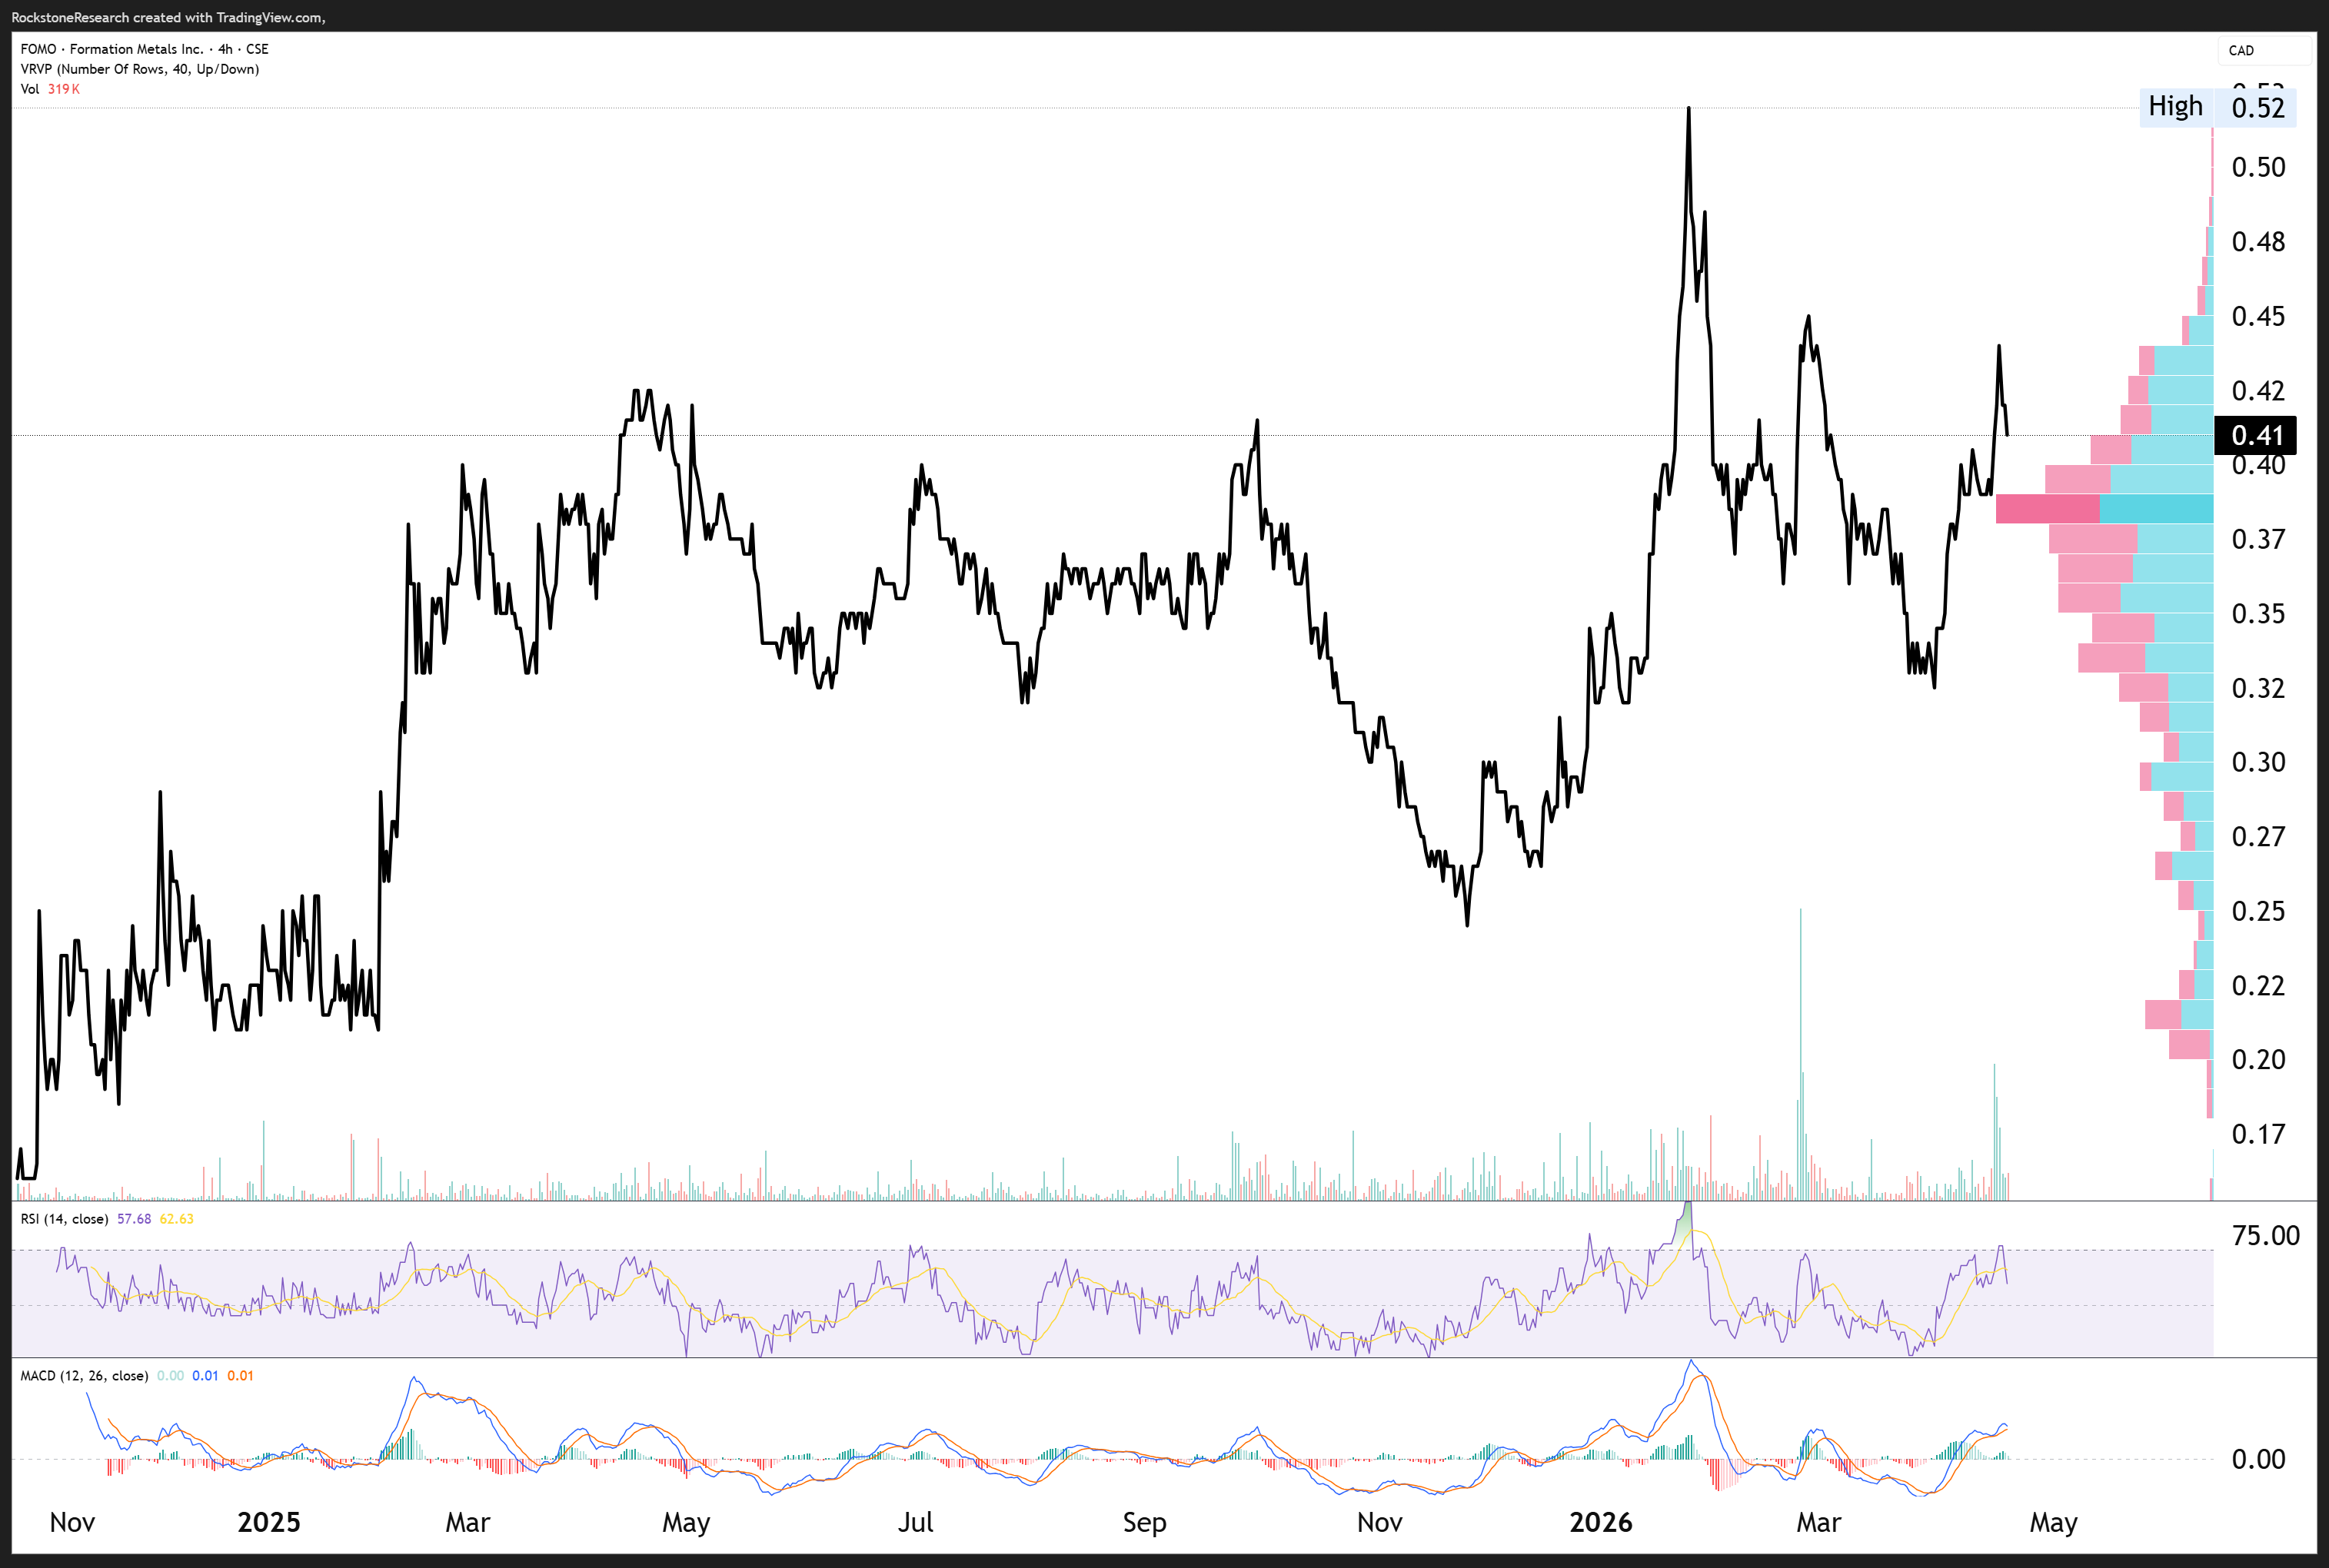The width and height of the screenshot is (2329, 1568).
Task: Click the current price 0.41 label
Action: (x=2256, y=436)
